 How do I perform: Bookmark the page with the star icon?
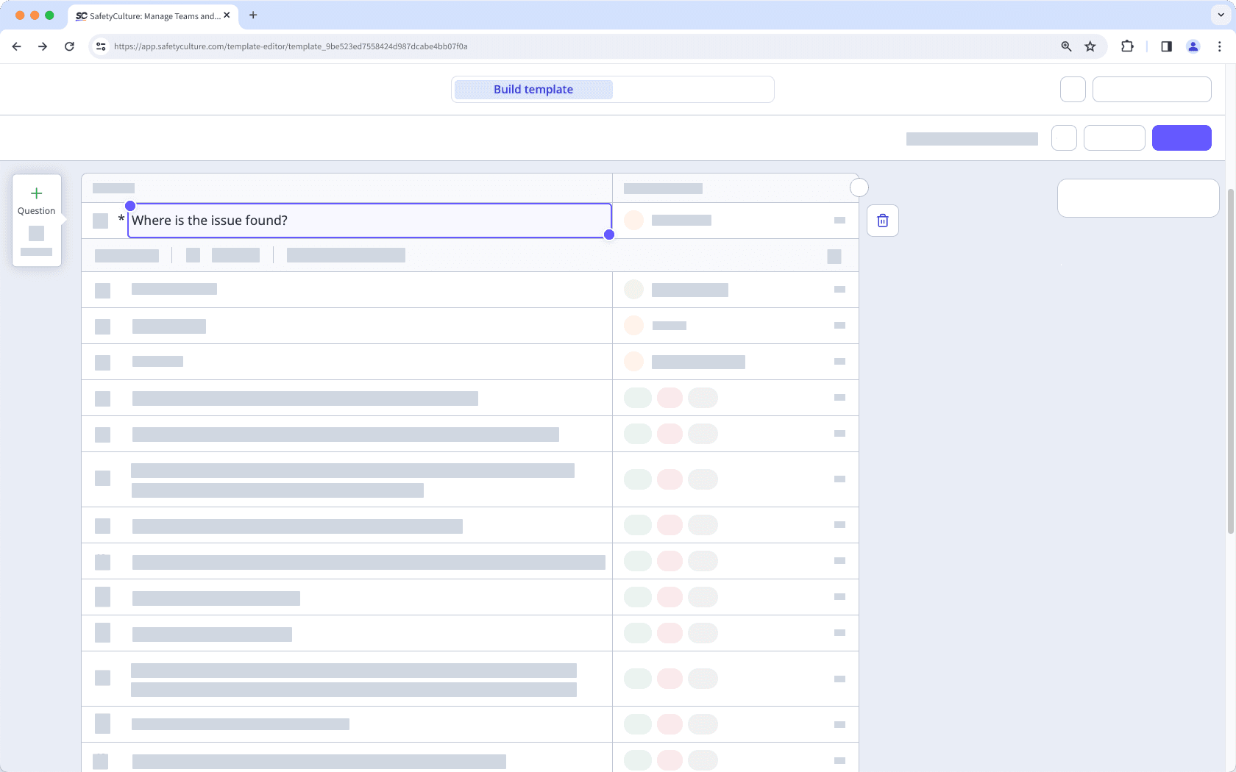1090,46
